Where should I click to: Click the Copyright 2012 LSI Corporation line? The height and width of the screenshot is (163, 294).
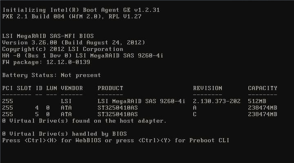click(62, 49)
